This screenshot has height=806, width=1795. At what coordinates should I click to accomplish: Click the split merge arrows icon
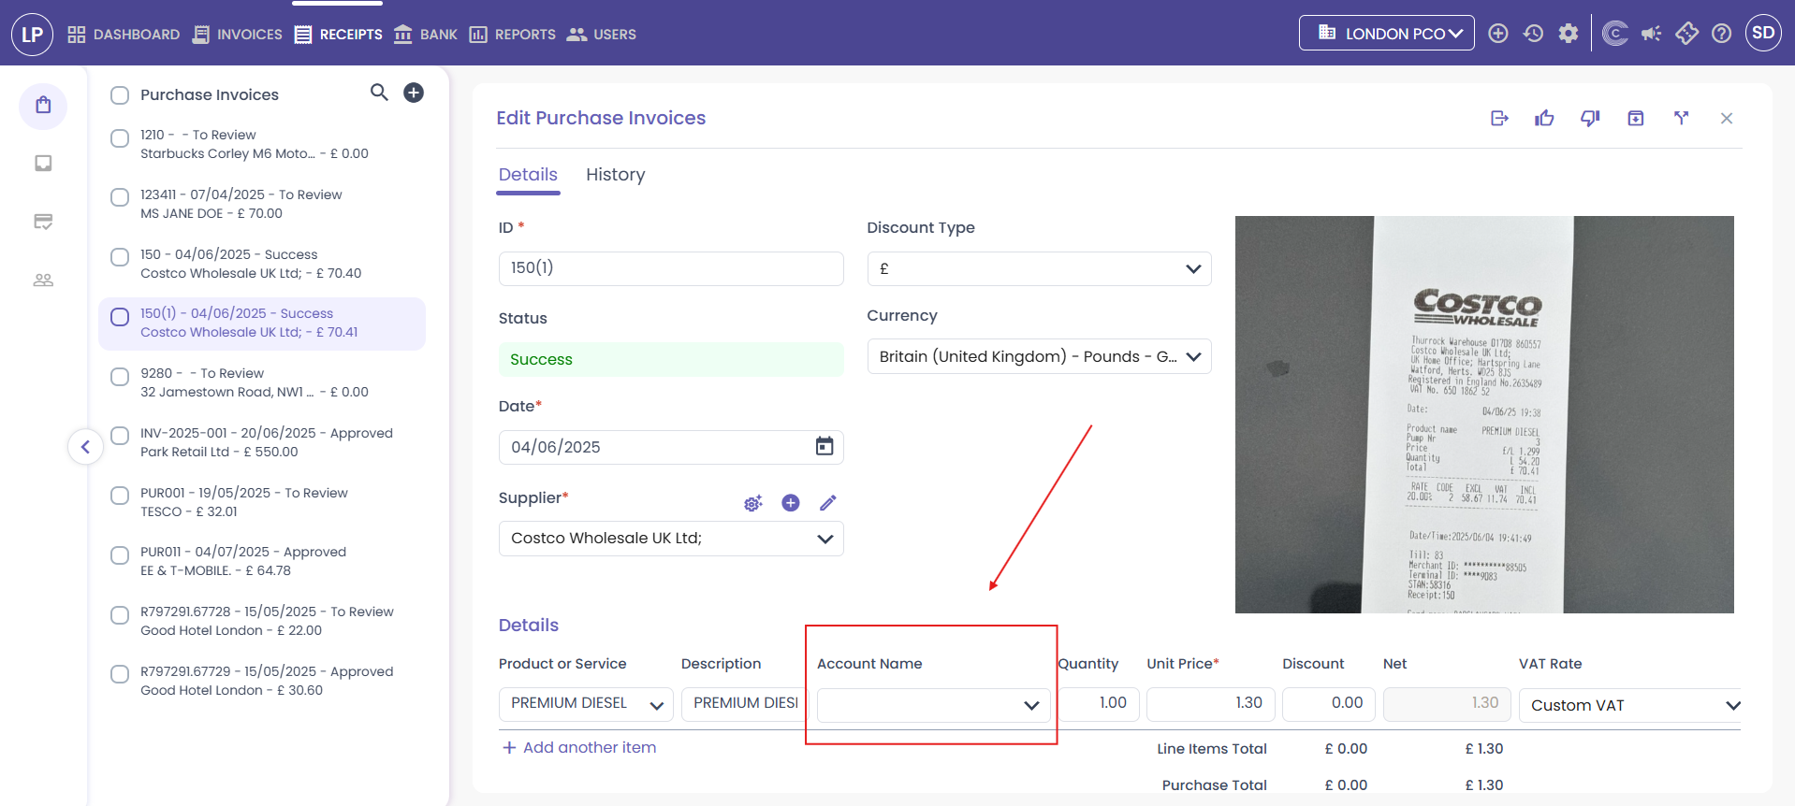(x=1682, y=118)
